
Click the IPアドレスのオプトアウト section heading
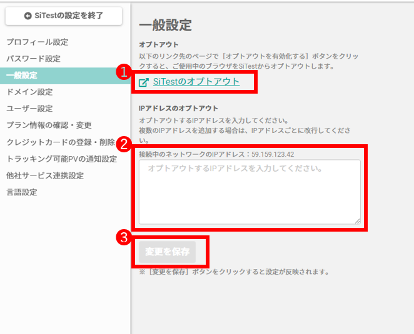point(178,109)
